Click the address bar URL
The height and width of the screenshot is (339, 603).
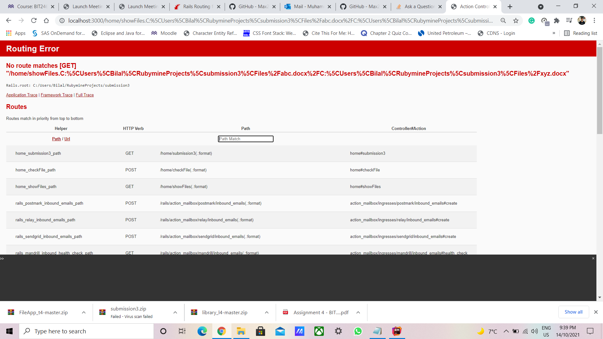click(x=280, y=20)
